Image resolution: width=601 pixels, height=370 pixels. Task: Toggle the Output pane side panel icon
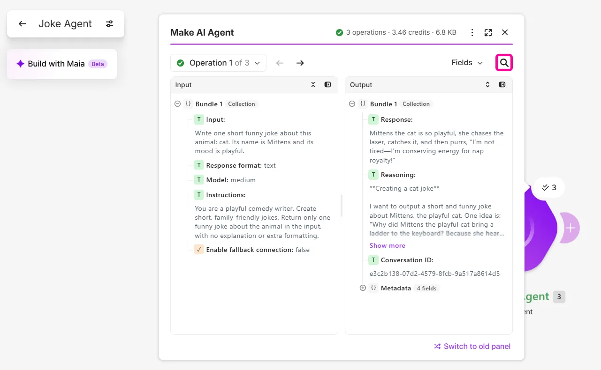pos(502,85)
